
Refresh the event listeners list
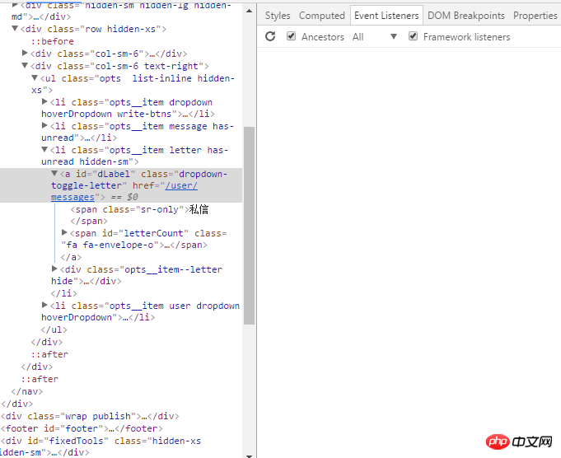pos(270,36)
